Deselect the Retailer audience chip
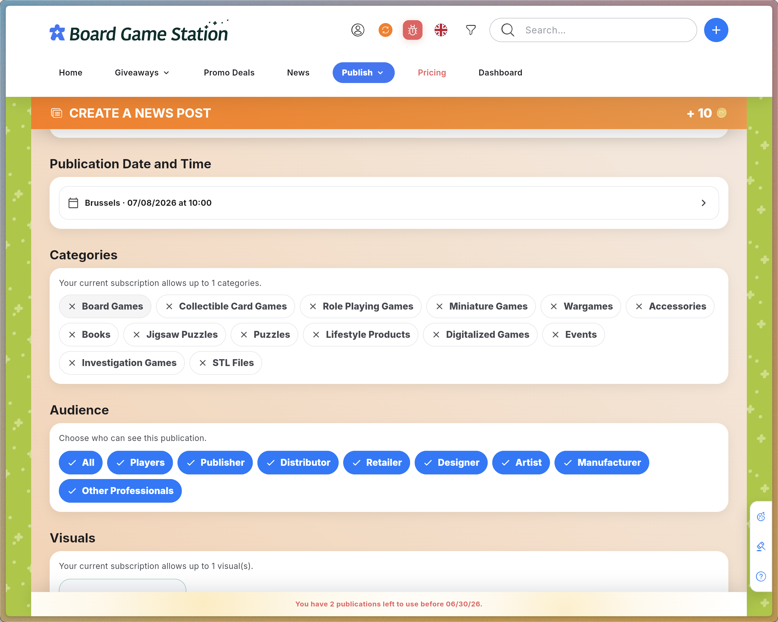This screenshot has width=778, height=622. click(x=377, y=463)
